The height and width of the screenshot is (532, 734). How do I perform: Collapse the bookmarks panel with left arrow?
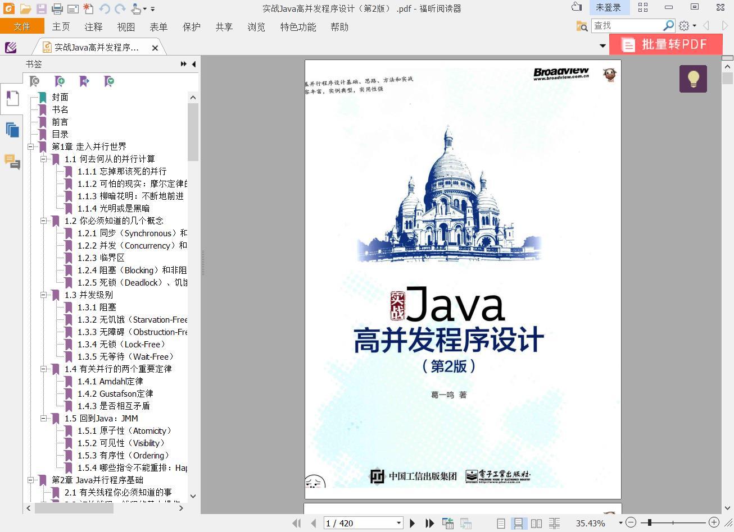pos(194,64)
